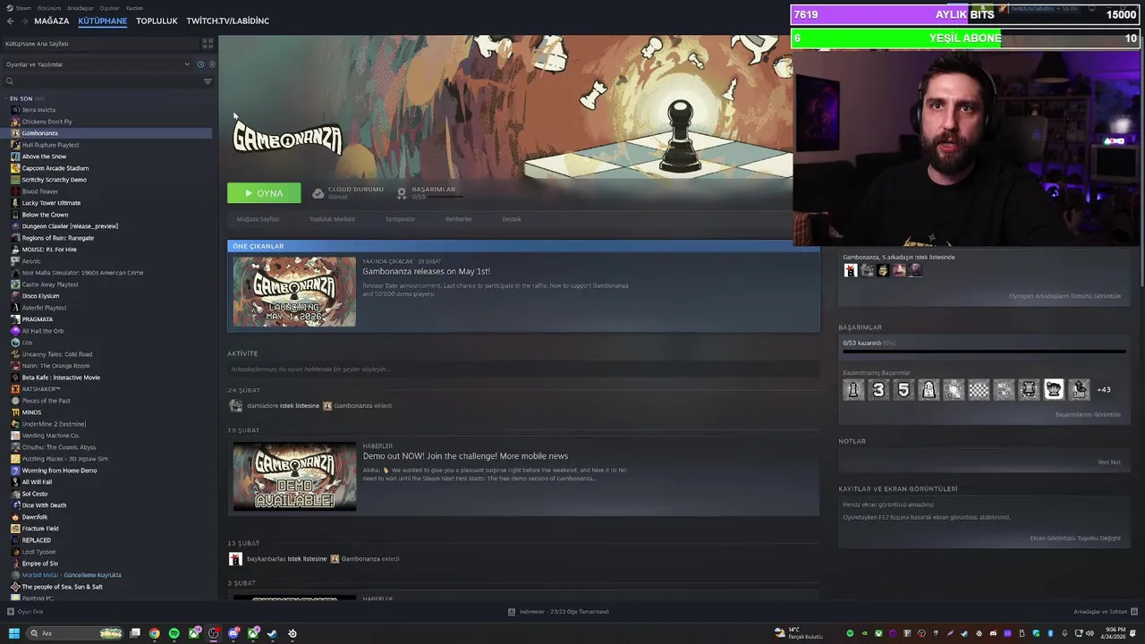
Task: Open the Destek link
Action: pyautogui.click(x=512, y=219)
